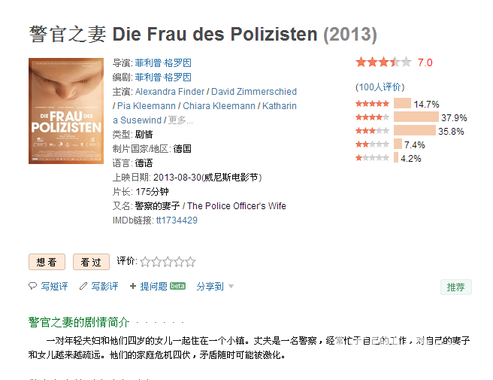Screen dimensions: 493x380
Task: Rate the film two stars
Action: (x=156, y=262)
